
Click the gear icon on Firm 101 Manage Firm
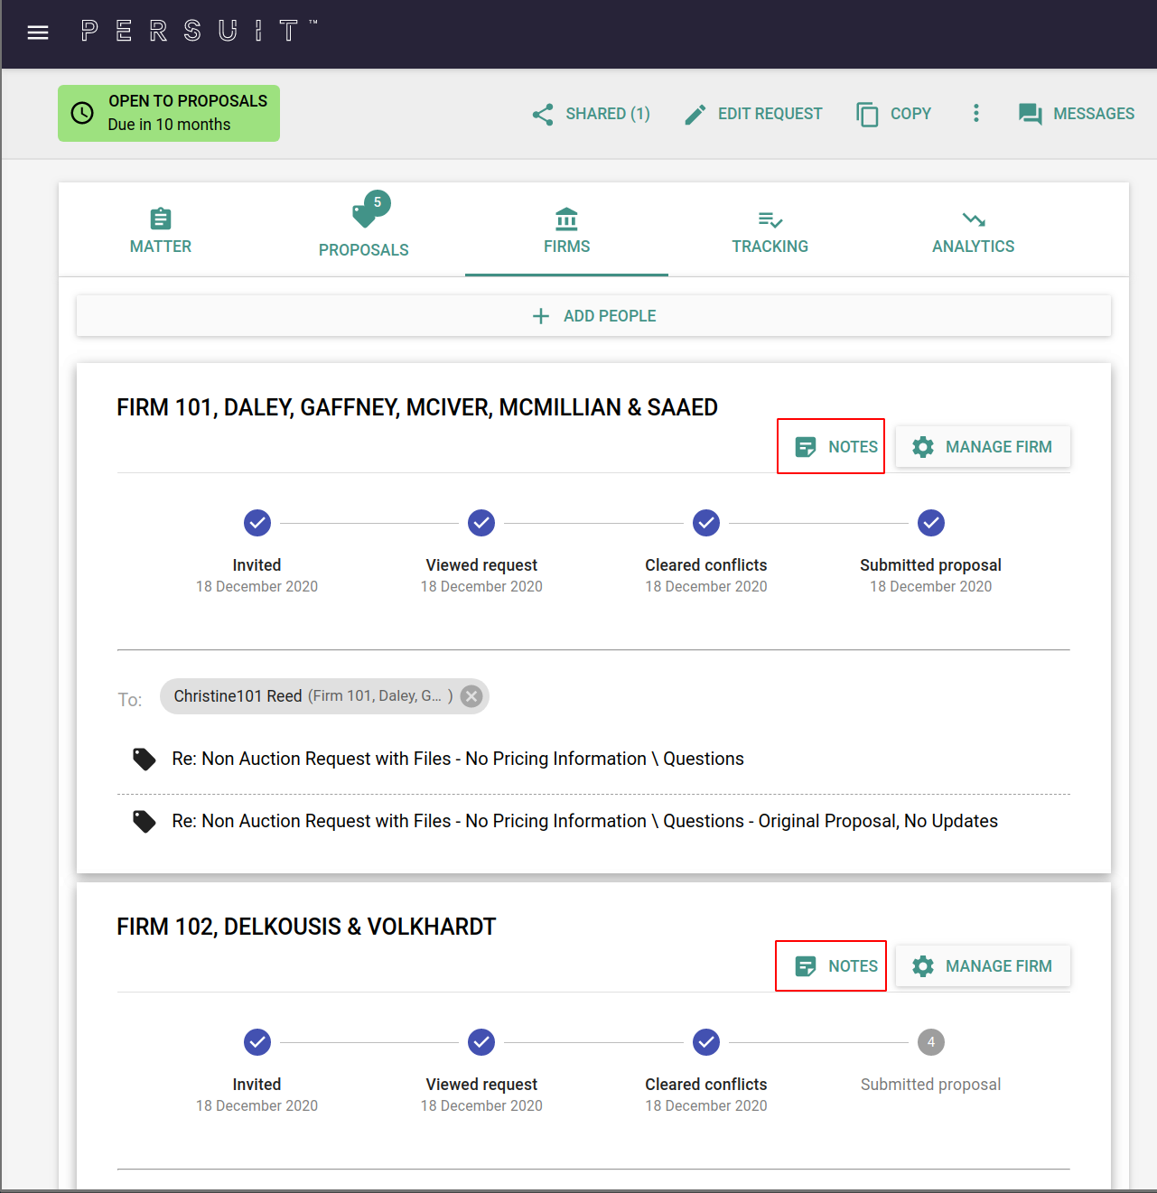click(922, 447)
